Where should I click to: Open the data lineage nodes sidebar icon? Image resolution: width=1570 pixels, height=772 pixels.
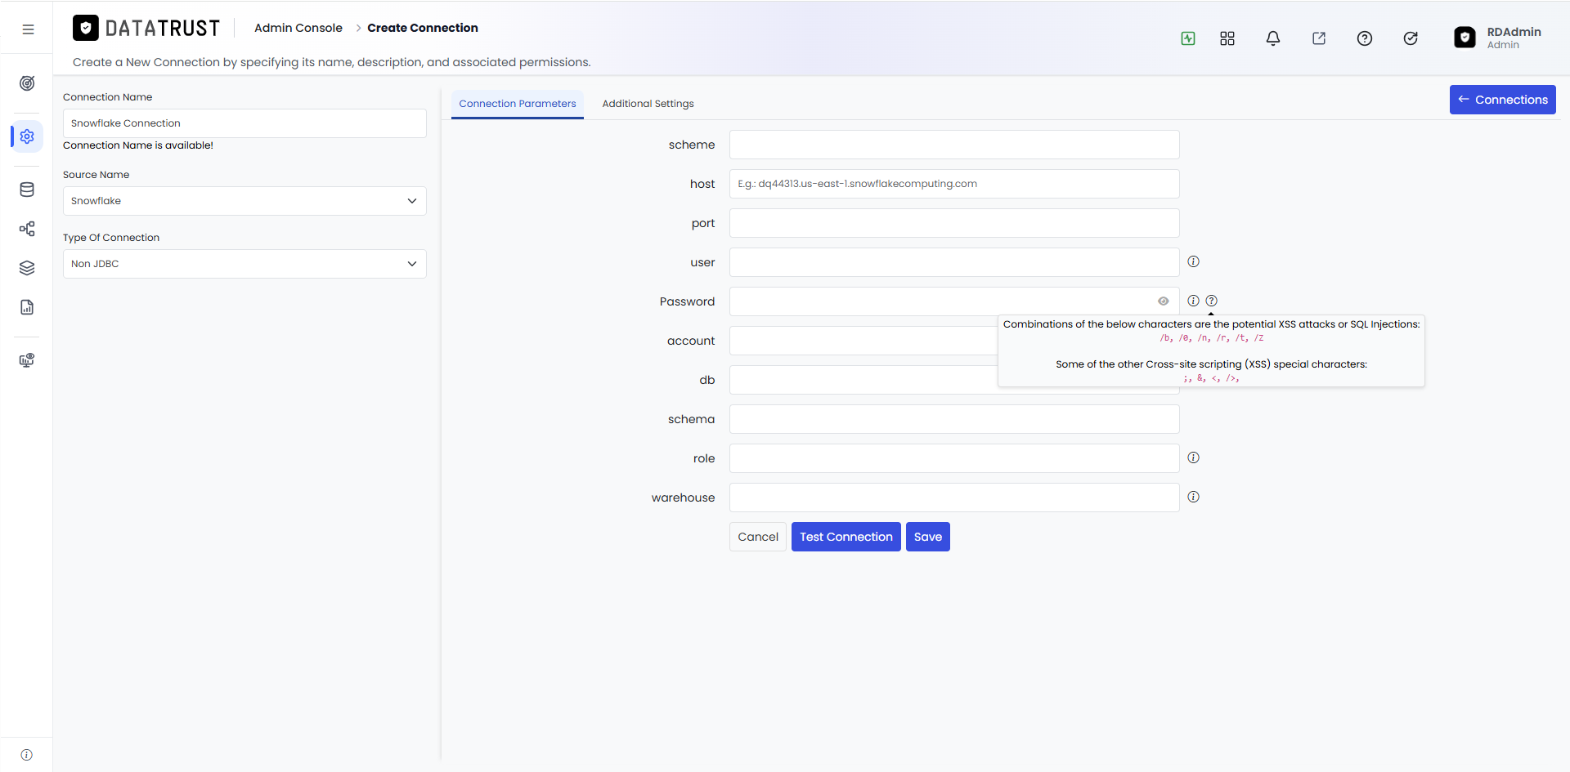(27, 229)
